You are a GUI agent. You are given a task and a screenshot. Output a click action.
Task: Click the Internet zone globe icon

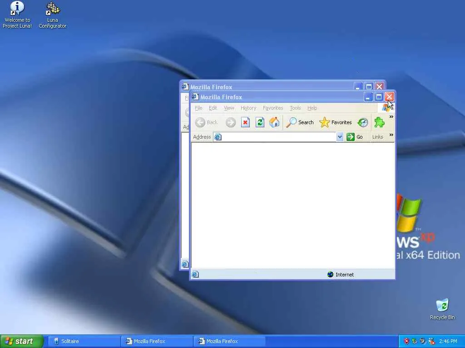coord(330,274)
